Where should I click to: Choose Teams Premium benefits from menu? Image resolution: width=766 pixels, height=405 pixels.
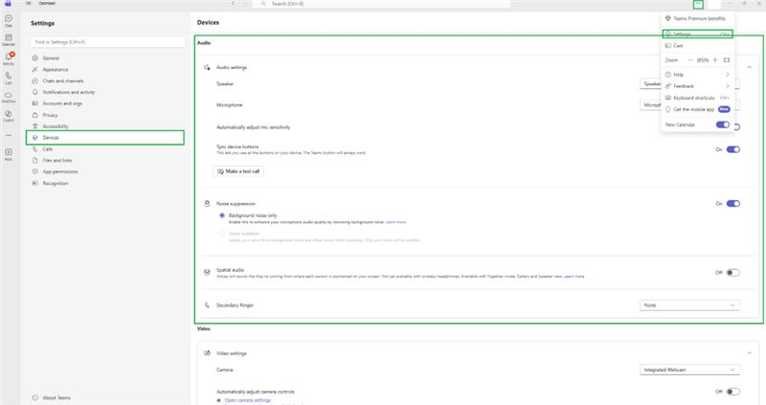[x=698, y=18]
